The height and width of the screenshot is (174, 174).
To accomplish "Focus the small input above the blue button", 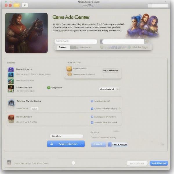I will pyautogui.click(x=66, y=136).
